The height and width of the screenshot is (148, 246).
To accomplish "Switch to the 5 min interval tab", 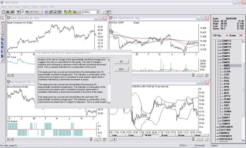I will point(131,135).
